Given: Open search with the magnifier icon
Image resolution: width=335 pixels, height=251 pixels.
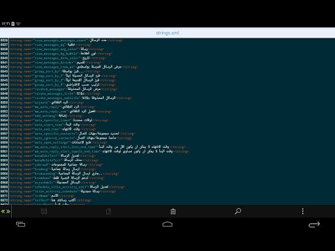Looking at the screenshot, I should coord(238,211).
